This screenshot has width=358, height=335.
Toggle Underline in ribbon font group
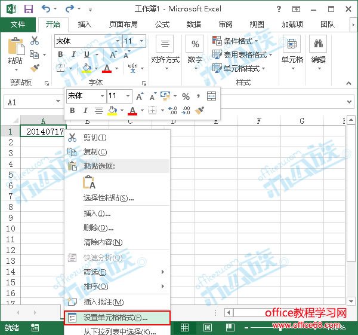(87, 54)
